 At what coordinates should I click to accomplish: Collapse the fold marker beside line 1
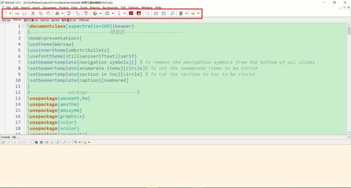point(24,26)
